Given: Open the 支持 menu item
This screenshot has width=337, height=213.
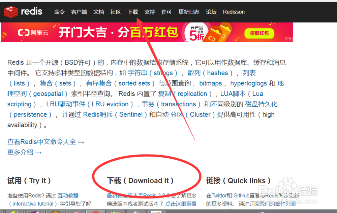Looking at the screenshot, I should point(150,12).
